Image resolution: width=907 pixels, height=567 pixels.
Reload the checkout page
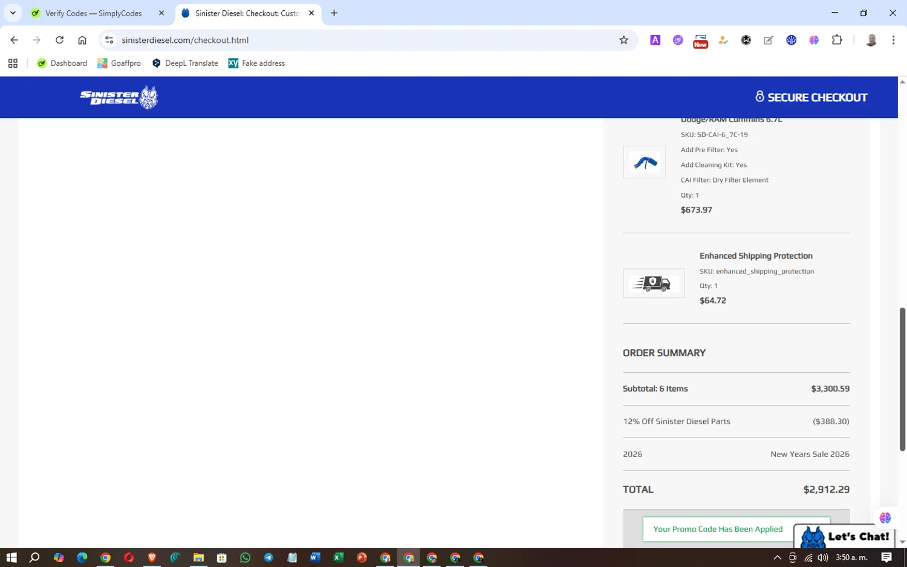pyautogui.click(x=59, y=40)
